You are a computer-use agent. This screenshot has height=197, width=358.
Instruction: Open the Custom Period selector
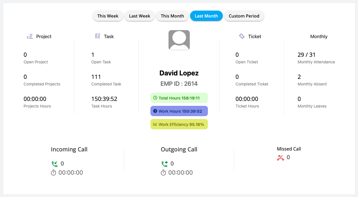click(244, 16)
